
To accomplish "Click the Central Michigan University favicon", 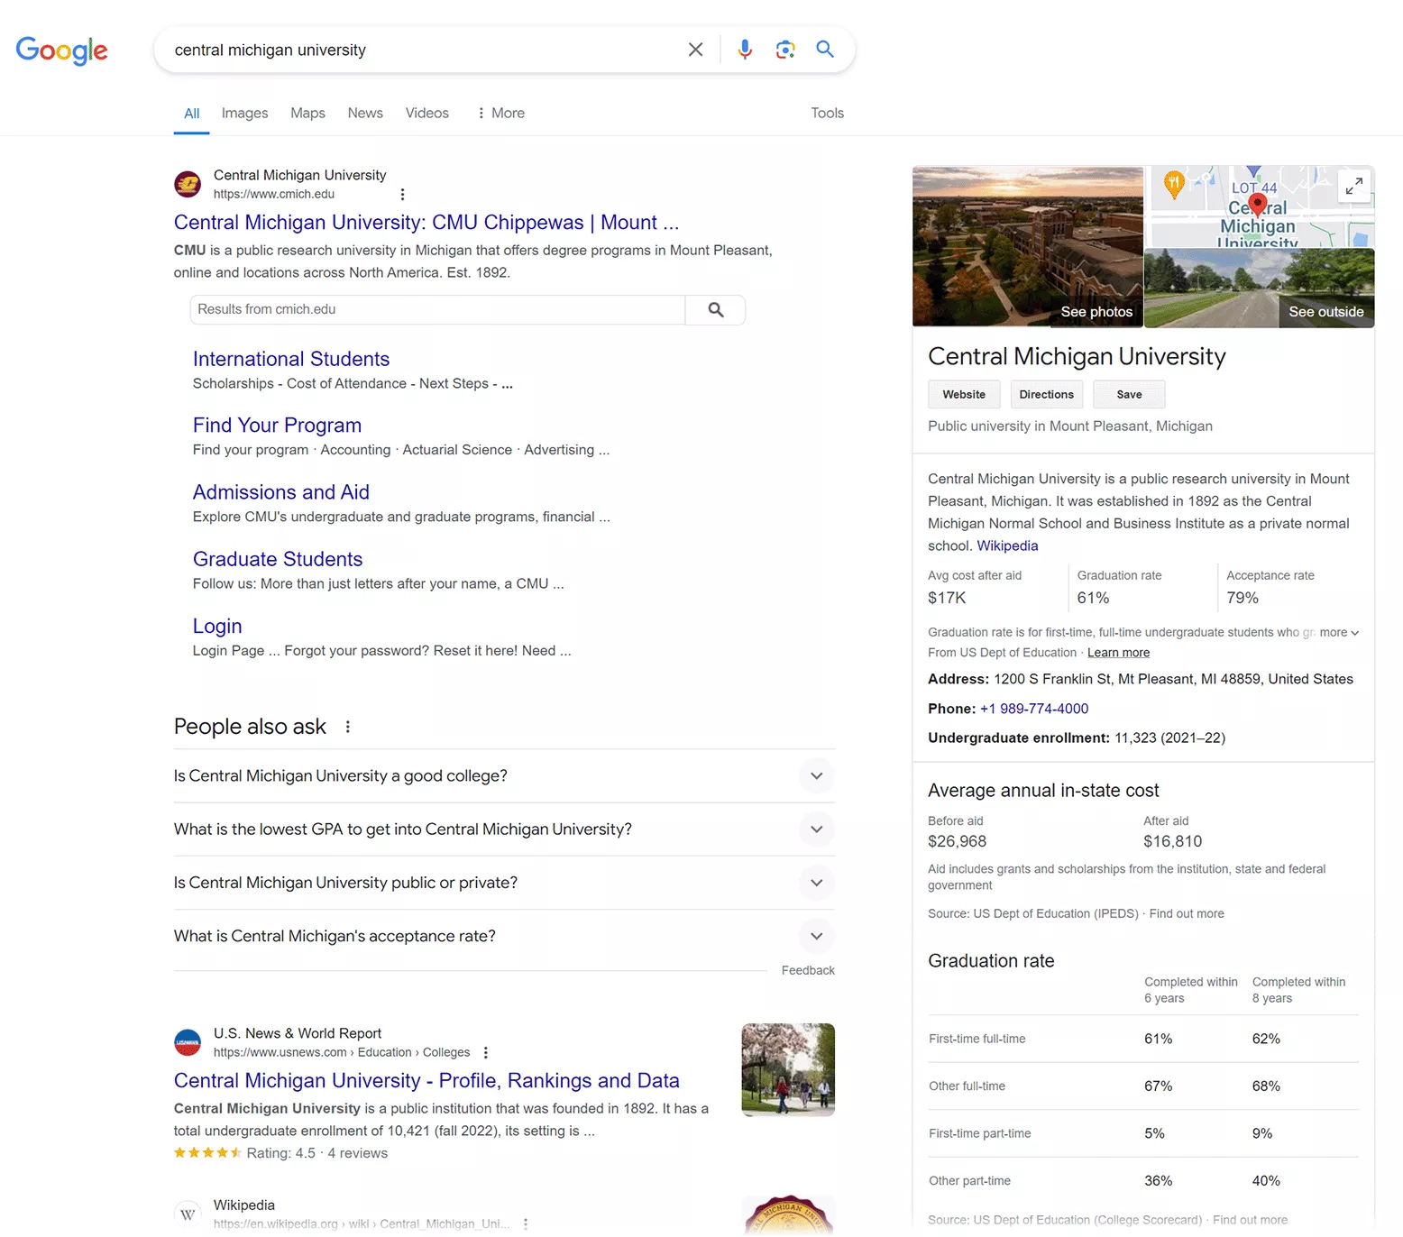I will click(x=188, y=184).
